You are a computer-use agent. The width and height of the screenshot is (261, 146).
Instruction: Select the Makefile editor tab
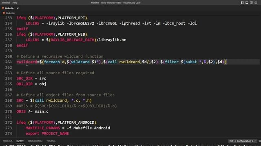tap(10, 8)
